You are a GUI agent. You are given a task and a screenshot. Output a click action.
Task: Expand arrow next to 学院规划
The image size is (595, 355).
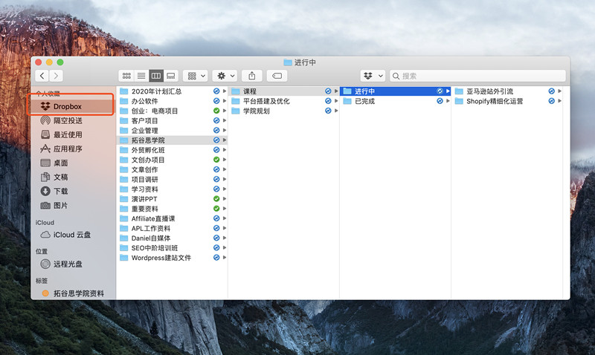point(336,111)
